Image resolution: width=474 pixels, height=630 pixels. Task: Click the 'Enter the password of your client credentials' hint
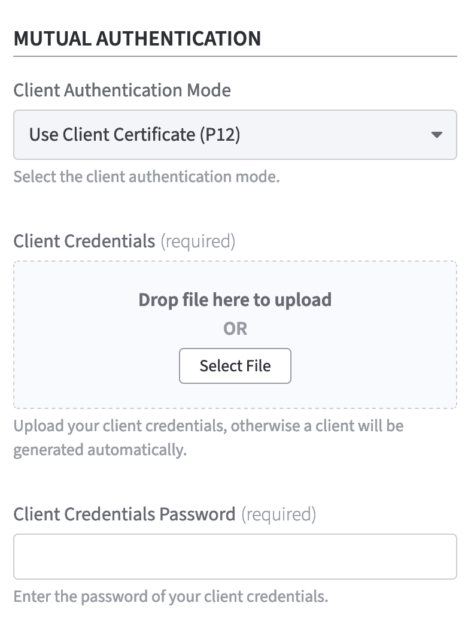(x=171, y=597)
